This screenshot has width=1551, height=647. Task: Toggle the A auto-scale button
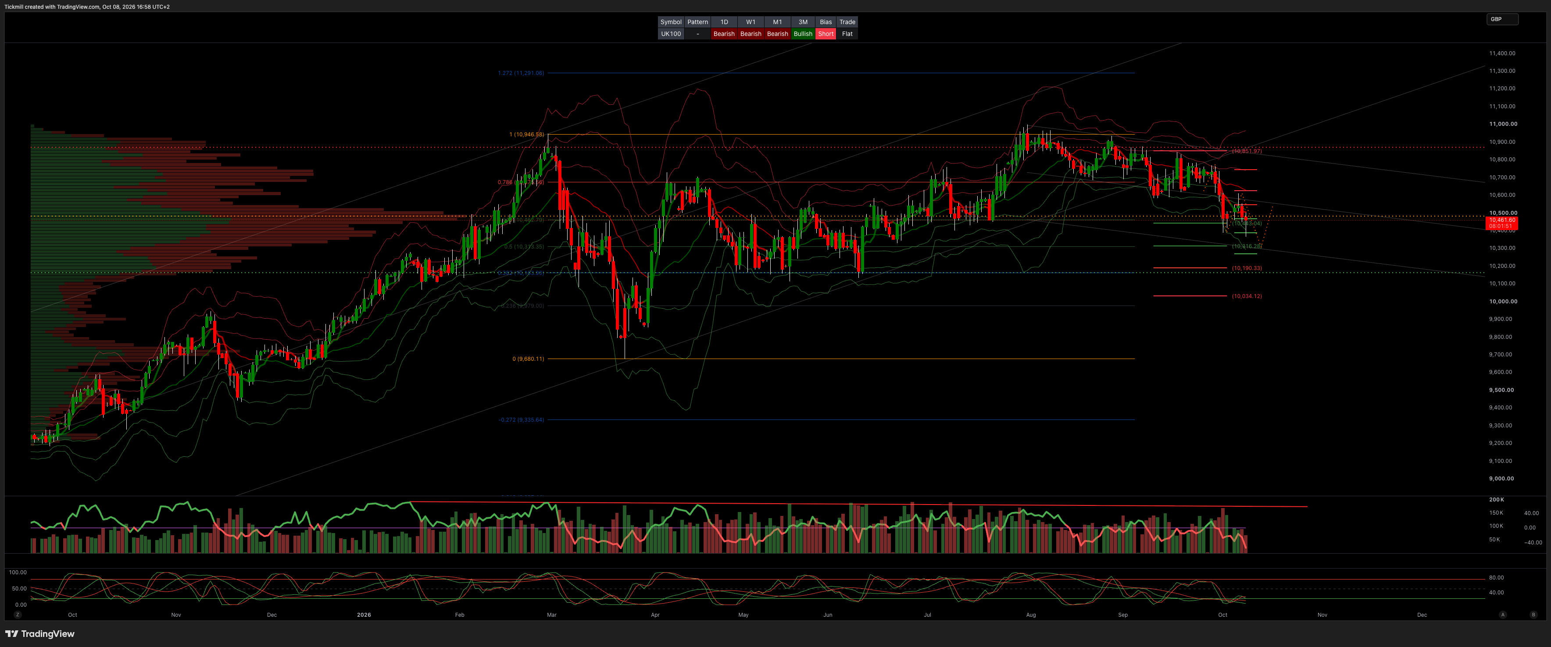click(x=1503, y=615)
